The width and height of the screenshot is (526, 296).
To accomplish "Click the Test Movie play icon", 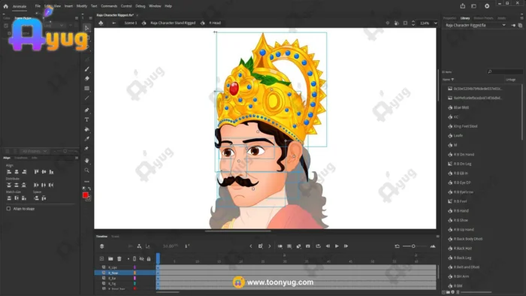I will pyautogui.click(x=487, y=6).
